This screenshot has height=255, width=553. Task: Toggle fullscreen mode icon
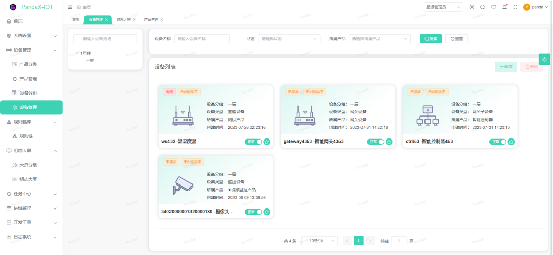click(x=515, y=7)
